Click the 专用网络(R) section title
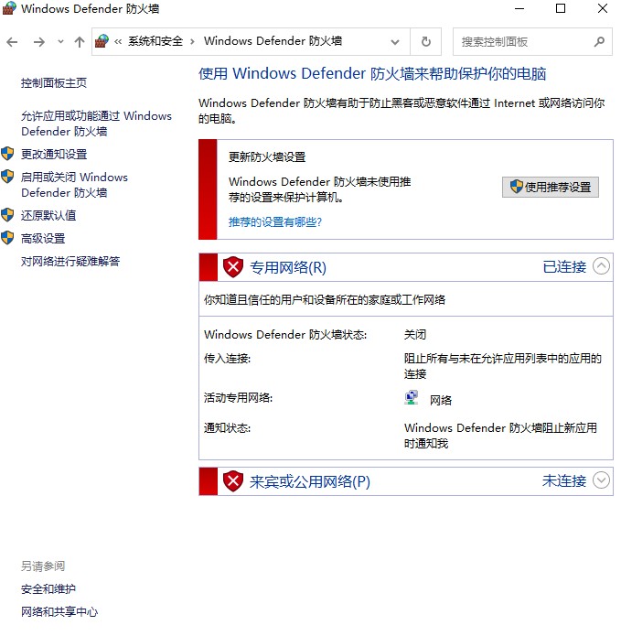This screenshot has height=636, width=621. [x=288, y=267]
